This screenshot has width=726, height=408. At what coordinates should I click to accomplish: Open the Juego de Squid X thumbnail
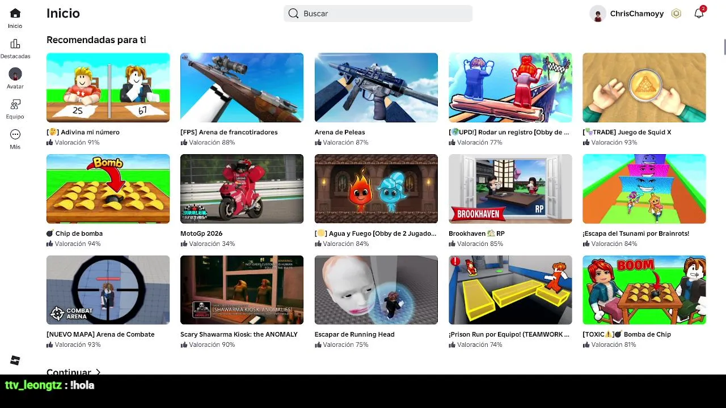coord(644,88)
